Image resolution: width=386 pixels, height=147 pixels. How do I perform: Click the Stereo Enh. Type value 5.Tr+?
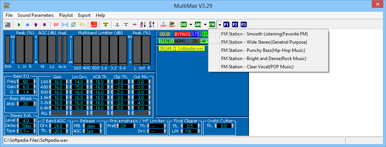tap(26, 131)
